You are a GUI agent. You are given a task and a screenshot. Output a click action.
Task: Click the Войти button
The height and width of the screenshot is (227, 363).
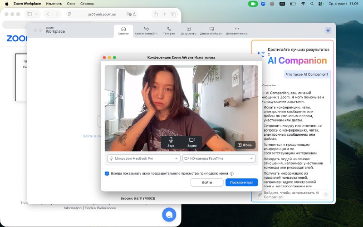click(207, 182)
